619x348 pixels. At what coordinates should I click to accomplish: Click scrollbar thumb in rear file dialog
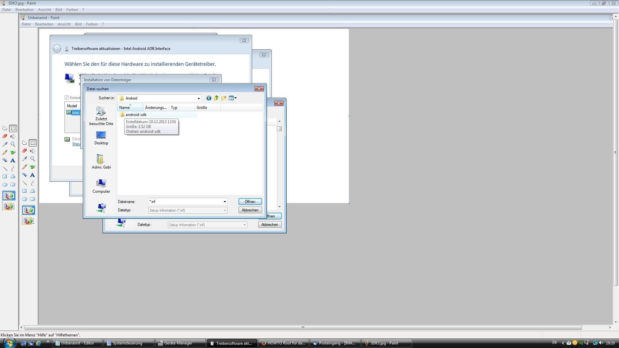(280, 129)
